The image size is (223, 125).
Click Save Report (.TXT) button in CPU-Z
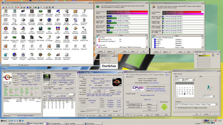tap(134, 104)
